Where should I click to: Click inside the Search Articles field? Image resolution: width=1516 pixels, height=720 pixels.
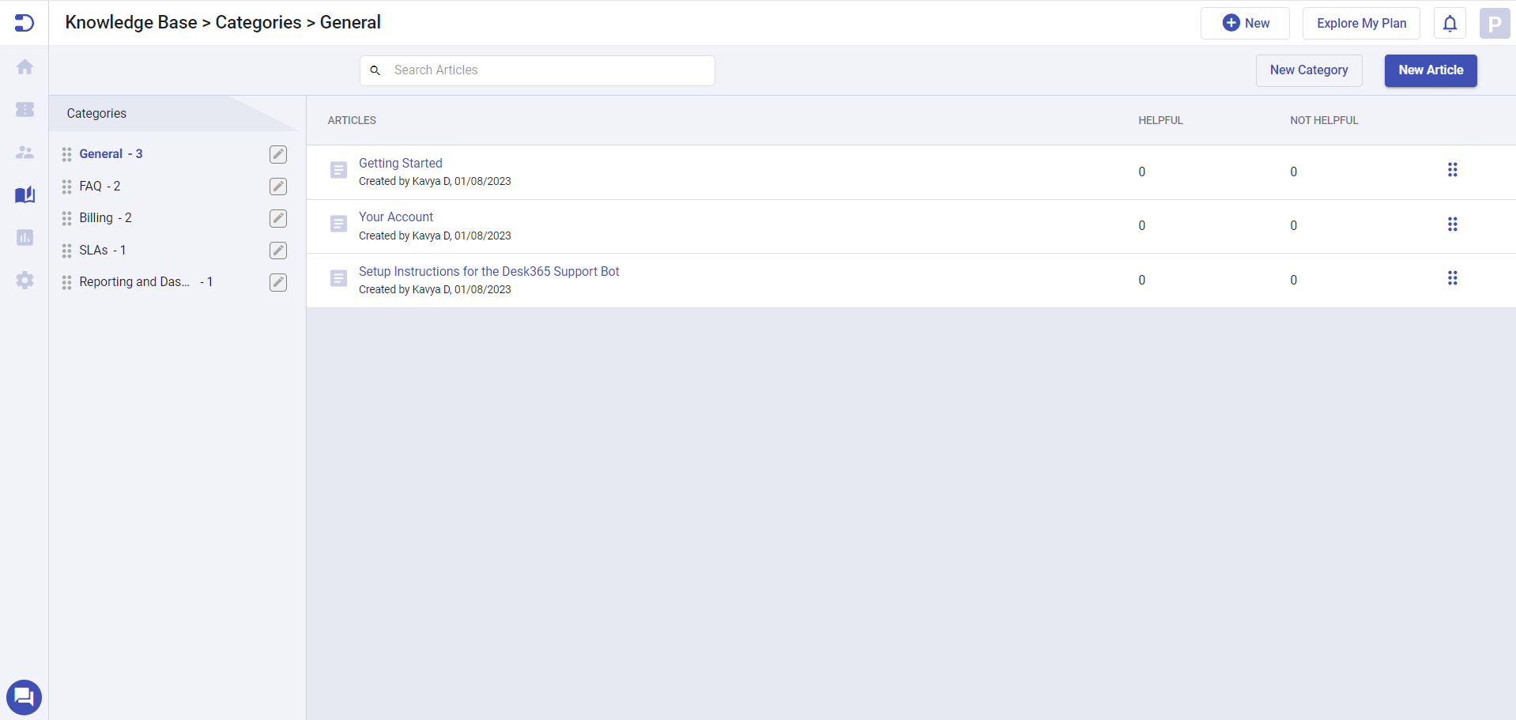click(x=537, y=70)
